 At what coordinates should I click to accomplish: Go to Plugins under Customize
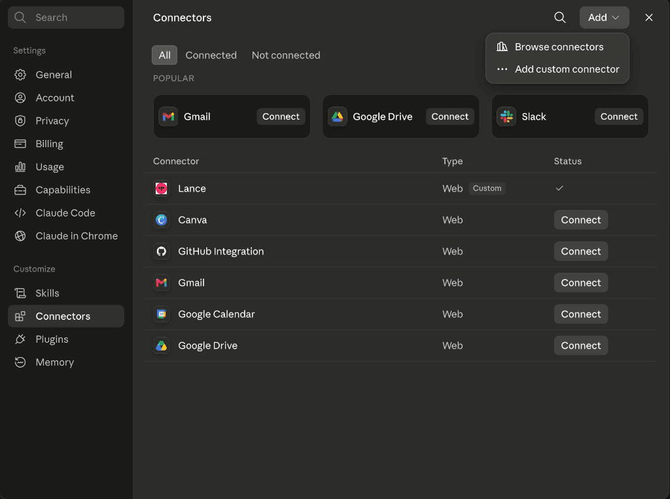(66, 339)
